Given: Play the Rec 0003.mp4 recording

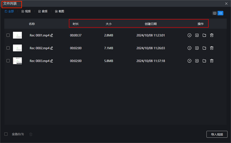Looking at the screenshot, I should pos(189,61).
